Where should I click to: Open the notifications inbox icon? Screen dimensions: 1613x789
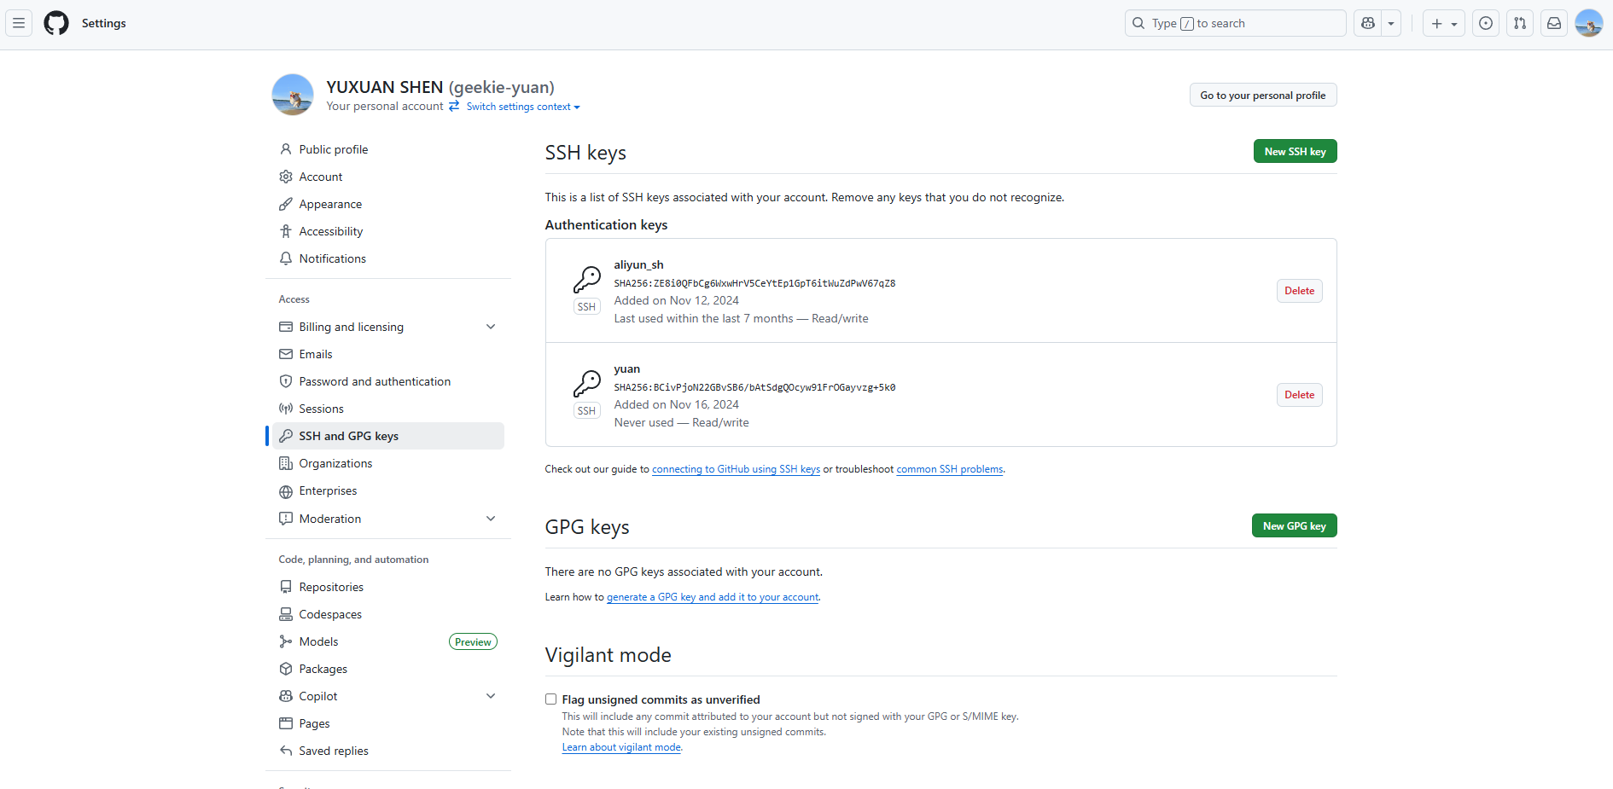pyautogui.click(x=1554, y=23)
